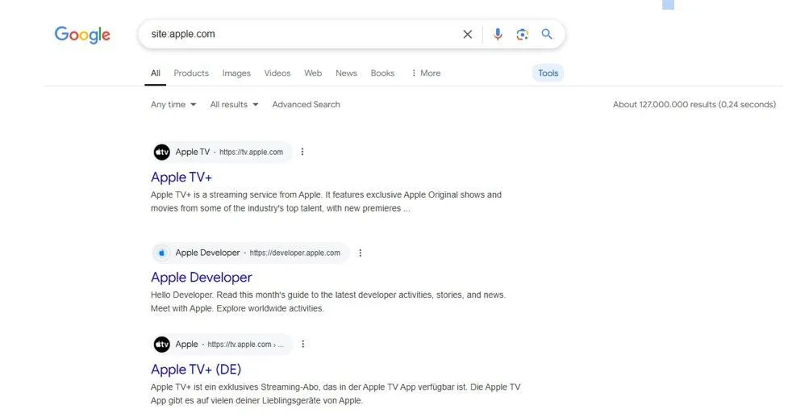Open three-dot menu for Apple Developer result
Image resolution: width=788 pixels, height=418 pixels.
pos(360,253)
